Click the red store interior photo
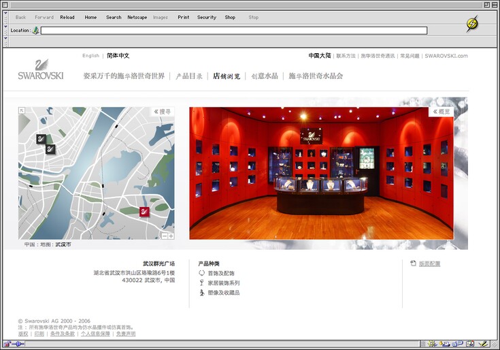Image resolution: width=500 pixels, height=350 pixels. [321, 173]
